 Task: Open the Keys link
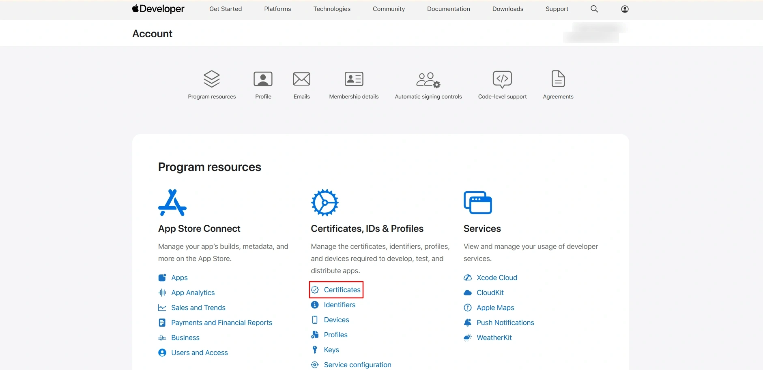[331, 350]
